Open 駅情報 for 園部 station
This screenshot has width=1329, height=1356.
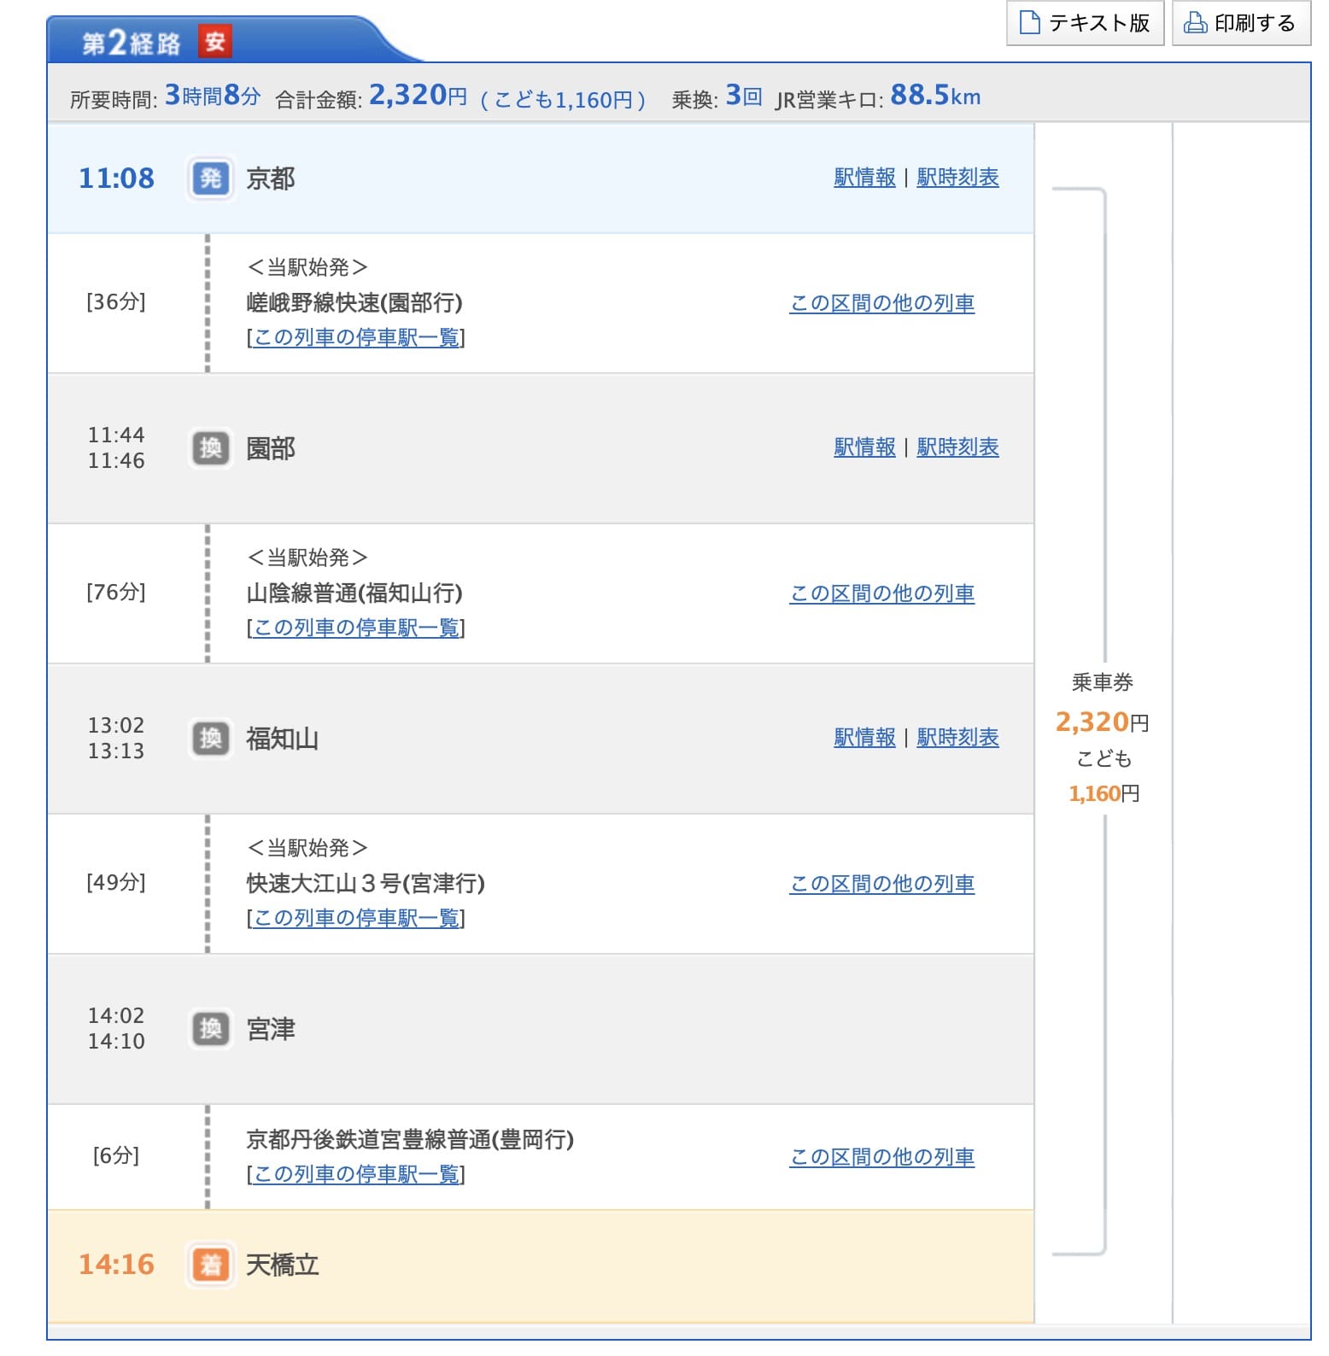tap(864, 447)
